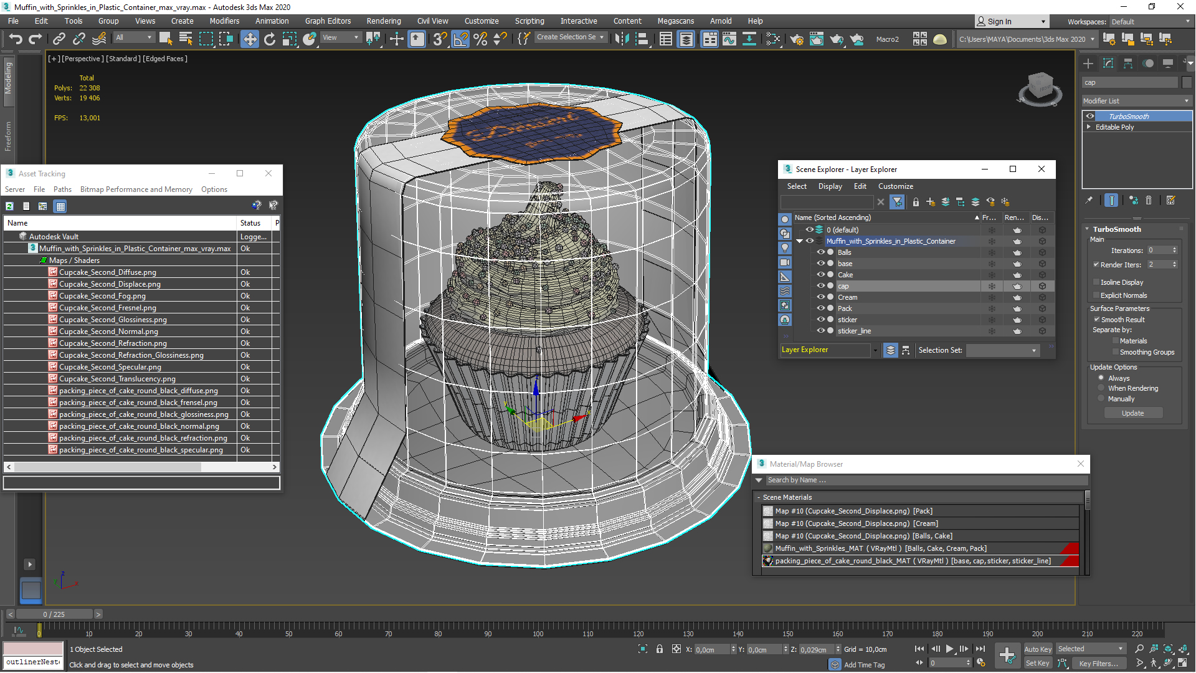Open the Modify panel tab icon
Screen dimensions: 1196x673
[1108, 64]
